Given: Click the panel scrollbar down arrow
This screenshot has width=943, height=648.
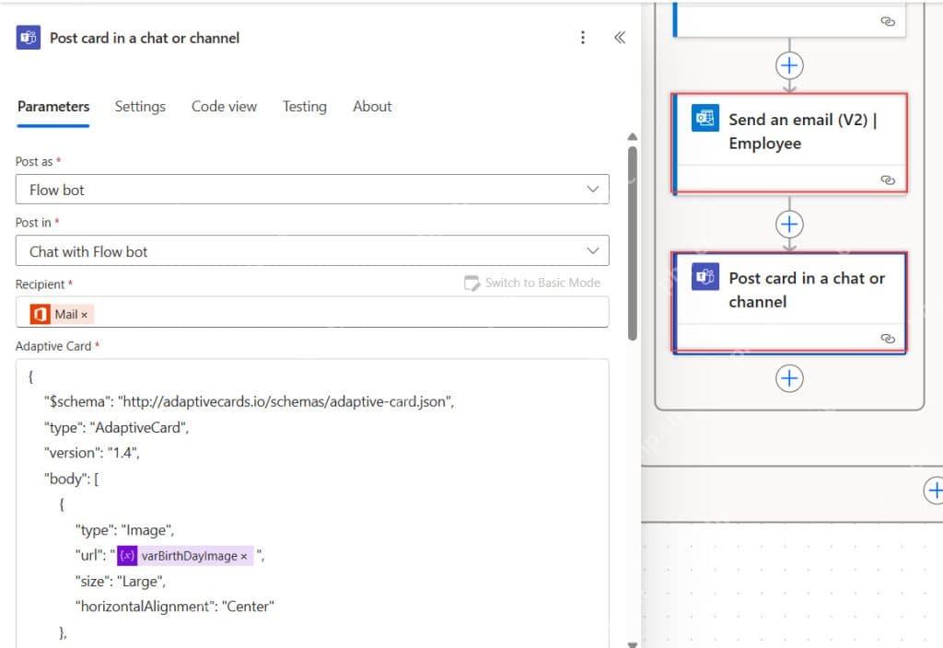Looking at the screenshot, I should [632, 643].
